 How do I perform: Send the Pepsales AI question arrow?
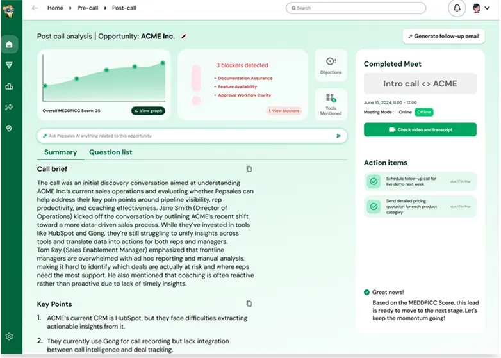(338, 136)
